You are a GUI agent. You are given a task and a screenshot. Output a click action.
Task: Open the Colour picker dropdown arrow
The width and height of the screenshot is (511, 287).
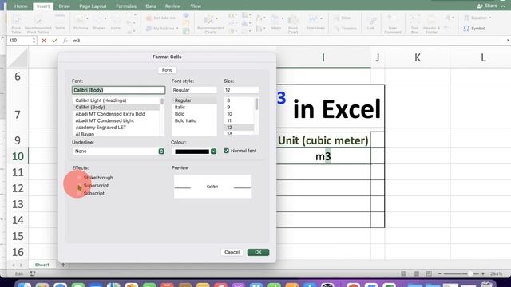click(x=213, y=151)
